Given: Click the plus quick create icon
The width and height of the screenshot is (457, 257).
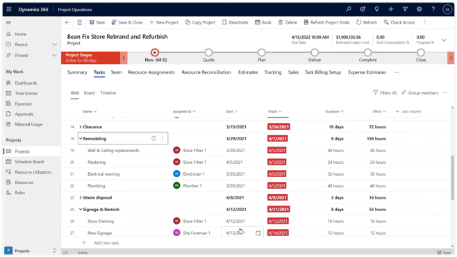Looking at the screenshot, I should point(391,9).
